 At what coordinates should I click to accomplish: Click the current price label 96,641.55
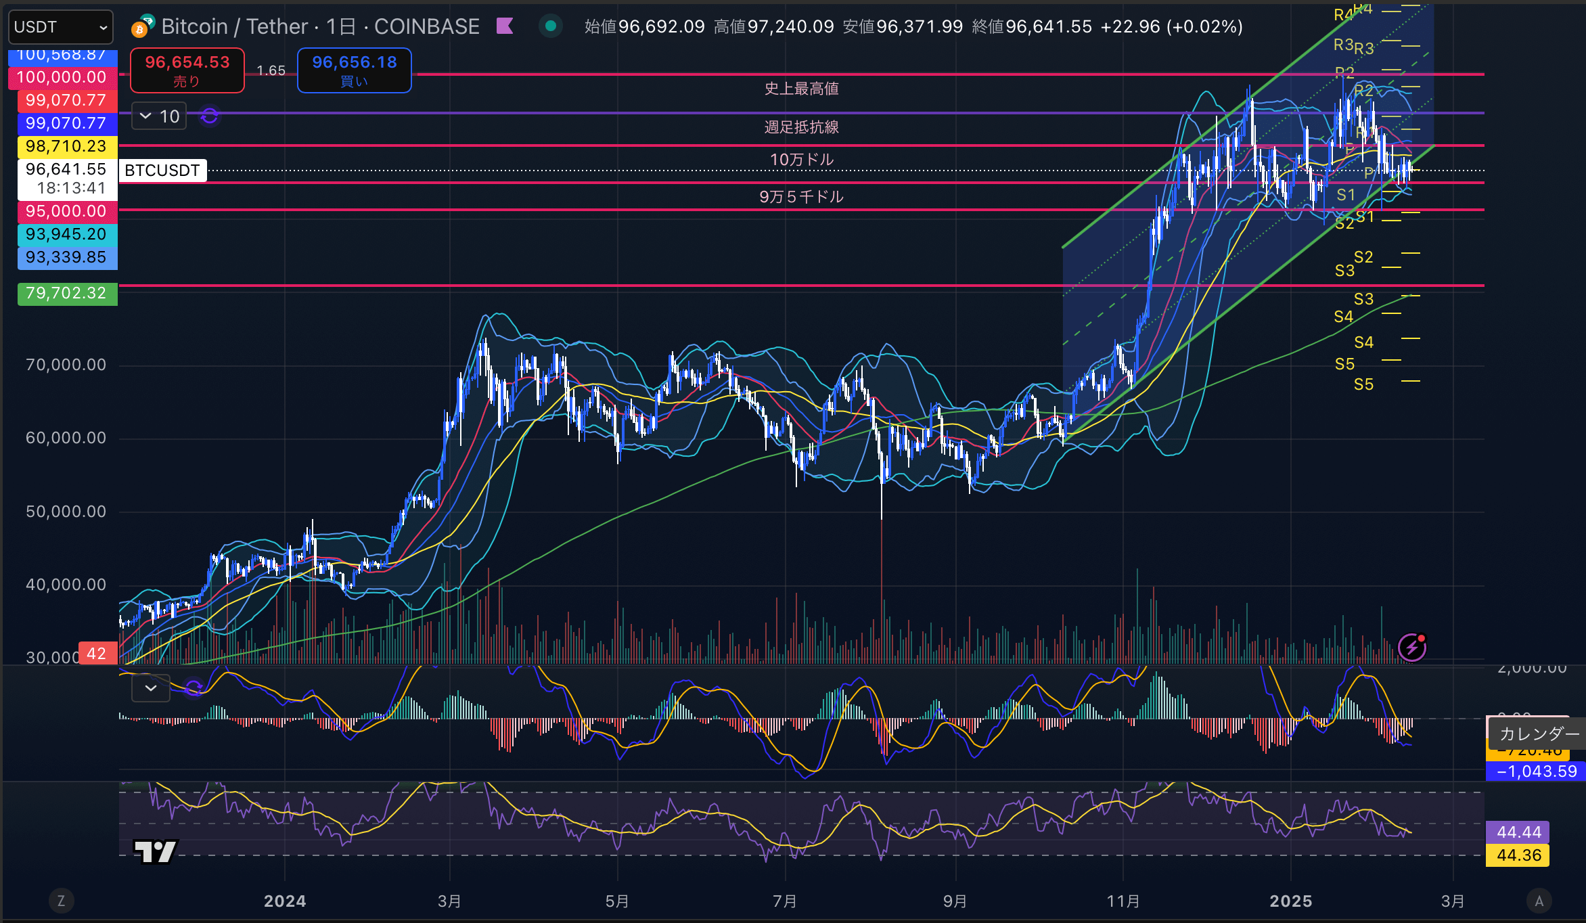[66, 169]
